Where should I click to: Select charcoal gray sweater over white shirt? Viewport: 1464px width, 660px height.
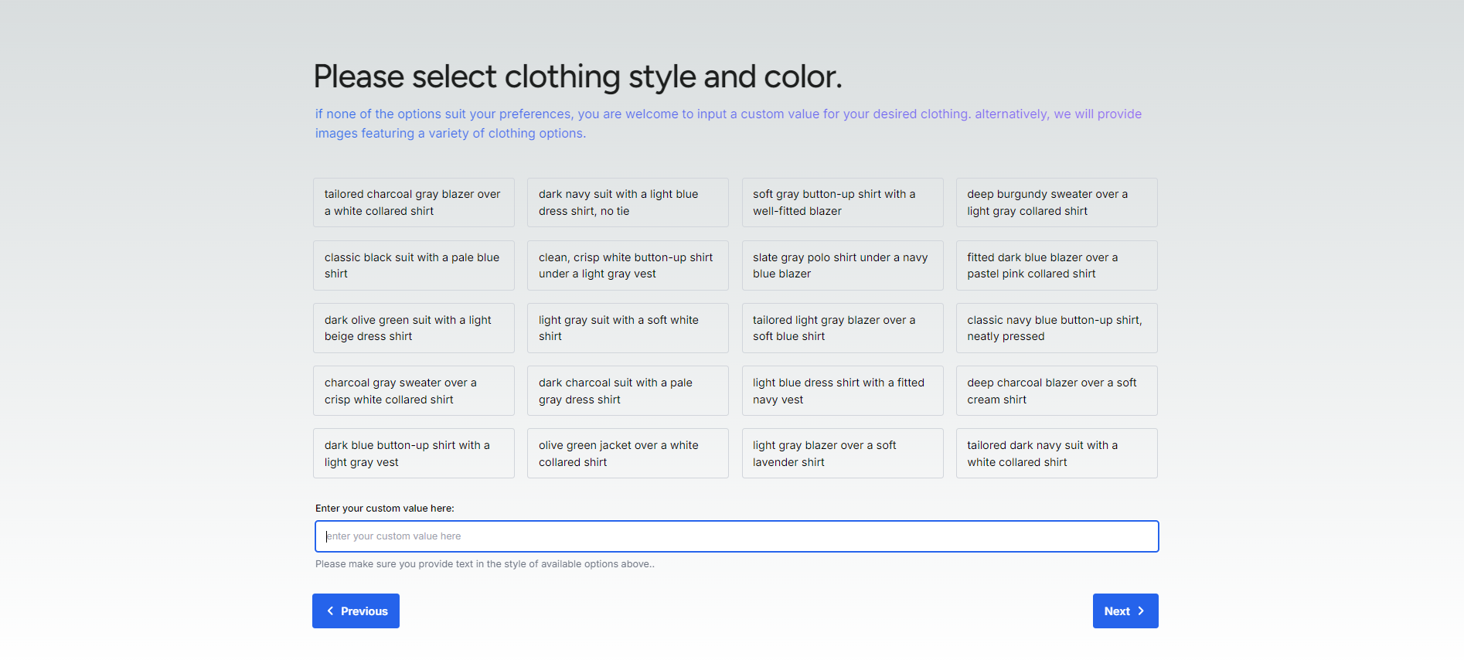pyautogui.click(x=414, y=390)
